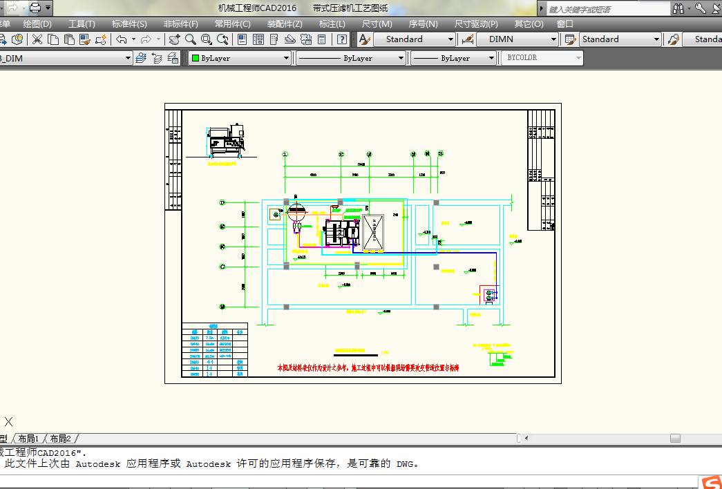The height and width of the screenshot is (489, 722).
Task: Open the 序号(N) menu
Action: (423, 24)
